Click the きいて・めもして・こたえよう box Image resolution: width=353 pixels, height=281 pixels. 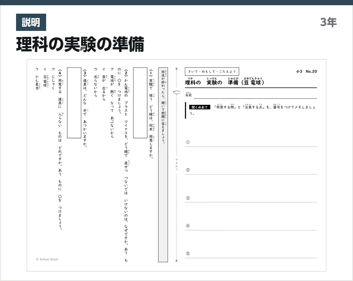[x=212, y=71]
